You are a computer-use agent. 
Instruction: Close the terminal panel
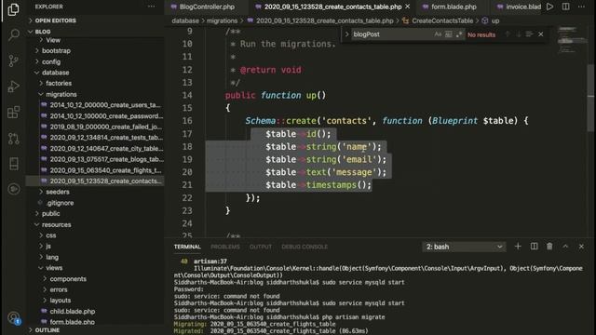click(x=581, y=247)
